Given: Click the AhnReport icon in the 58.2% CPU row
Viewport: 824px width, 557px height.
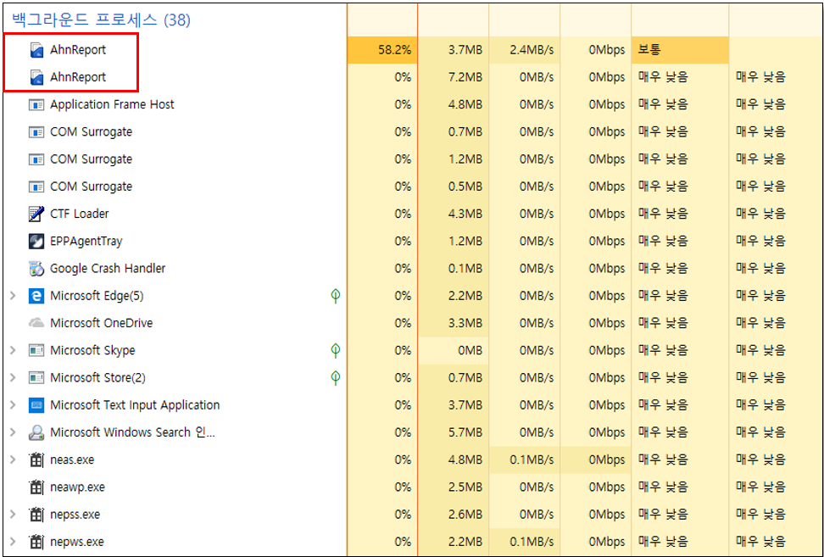Looking at the screenshot, I should tap(36, 50).
